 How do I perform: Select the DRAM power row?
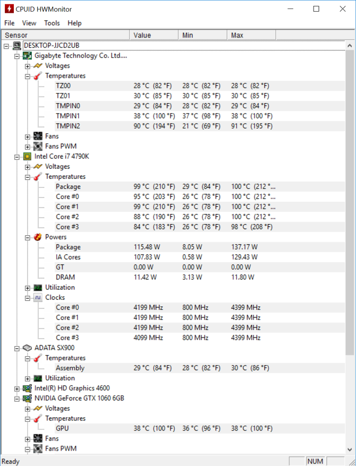pyautogui.click(x=200, y=277)
